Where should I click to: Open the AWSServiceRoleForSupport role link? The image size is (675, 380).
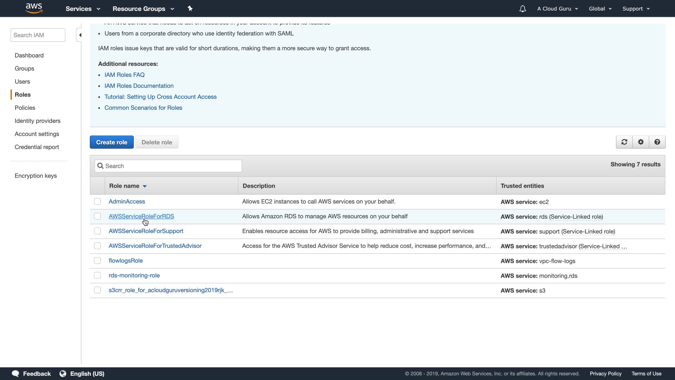(146, 231)
